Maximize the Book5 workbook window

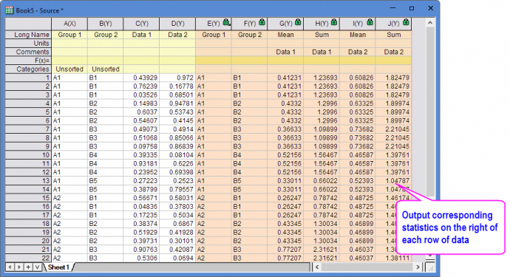[x=412, y=8]
